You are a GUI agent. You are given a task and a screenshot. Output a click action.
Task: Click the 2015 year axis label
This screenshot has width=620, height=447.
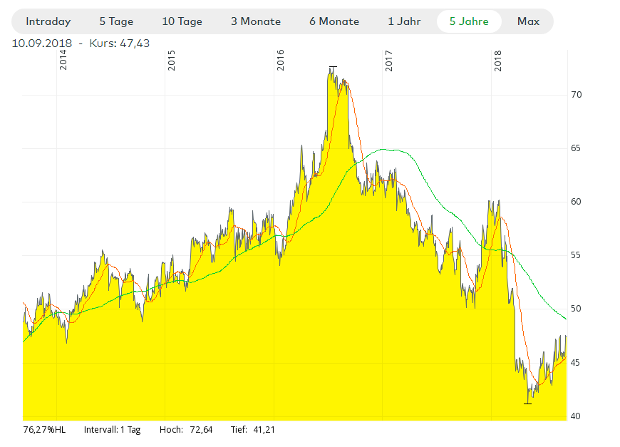pyautogui.click(x=172, y=60)
